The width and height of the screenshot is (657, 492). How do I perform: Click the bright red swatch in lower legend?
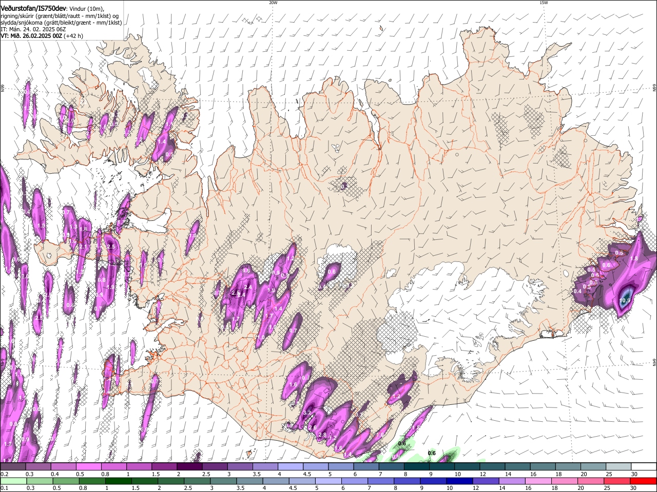pos(644,481)
